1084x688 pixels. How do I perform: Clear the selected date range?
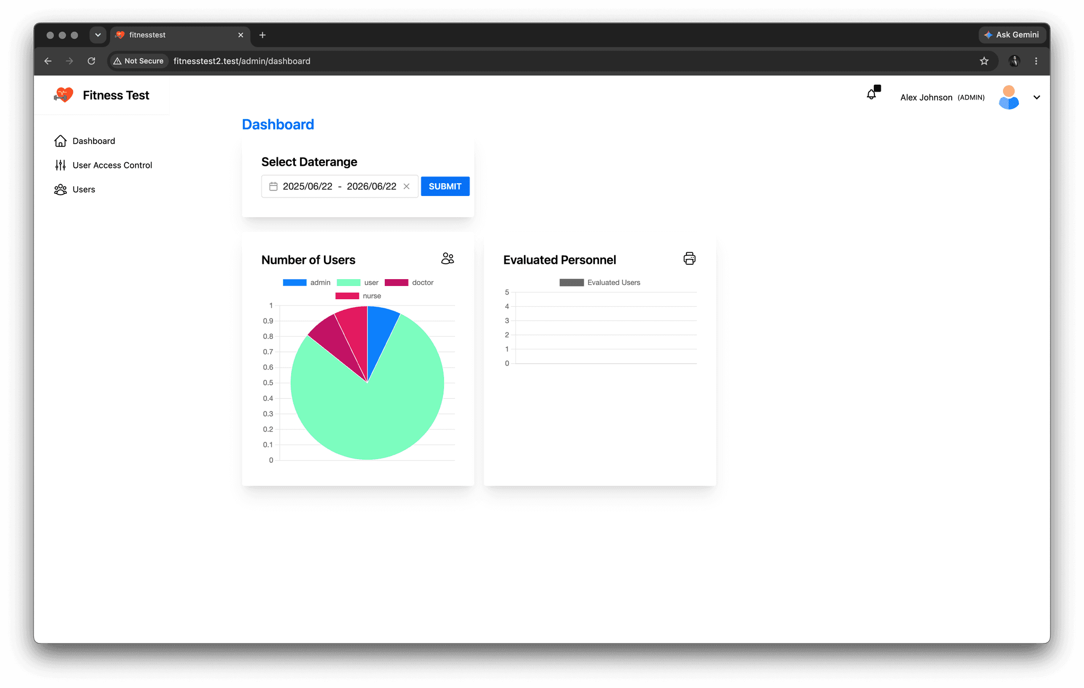click(x=406, y=186)
